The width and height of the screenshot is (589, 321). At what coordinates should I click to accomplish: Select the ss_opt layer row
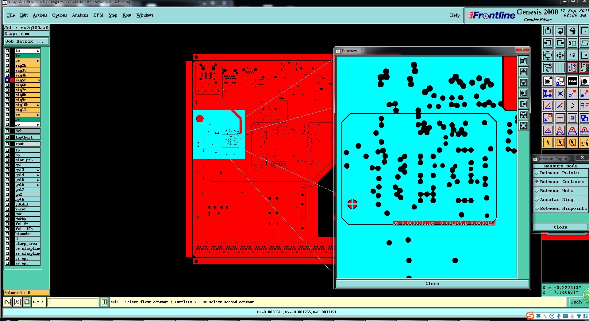pyautogui.click(x=27, y=263)
